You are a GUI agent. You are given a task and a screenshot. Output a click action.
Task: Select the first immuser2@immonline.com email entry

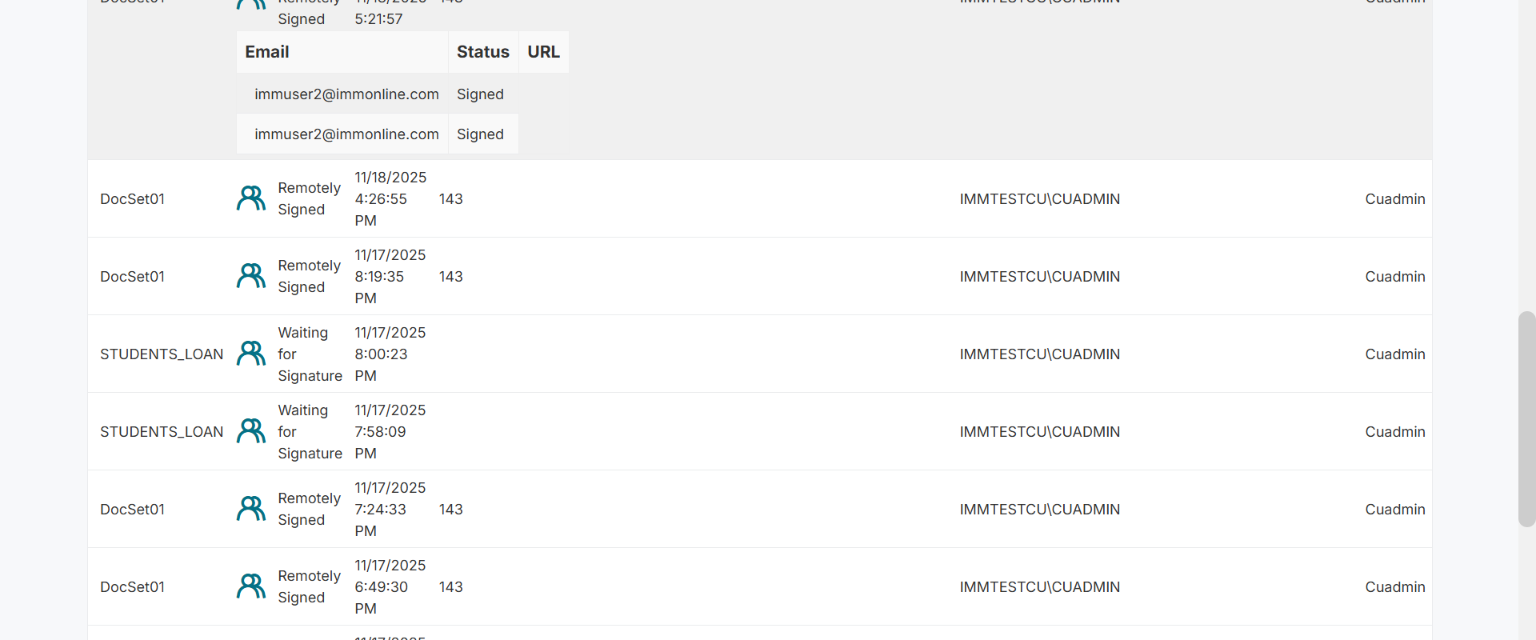[x=346, y=94]
